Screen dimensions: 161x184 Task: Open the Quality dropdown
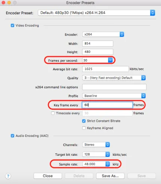pyautogui.click(x=114, y=78)
